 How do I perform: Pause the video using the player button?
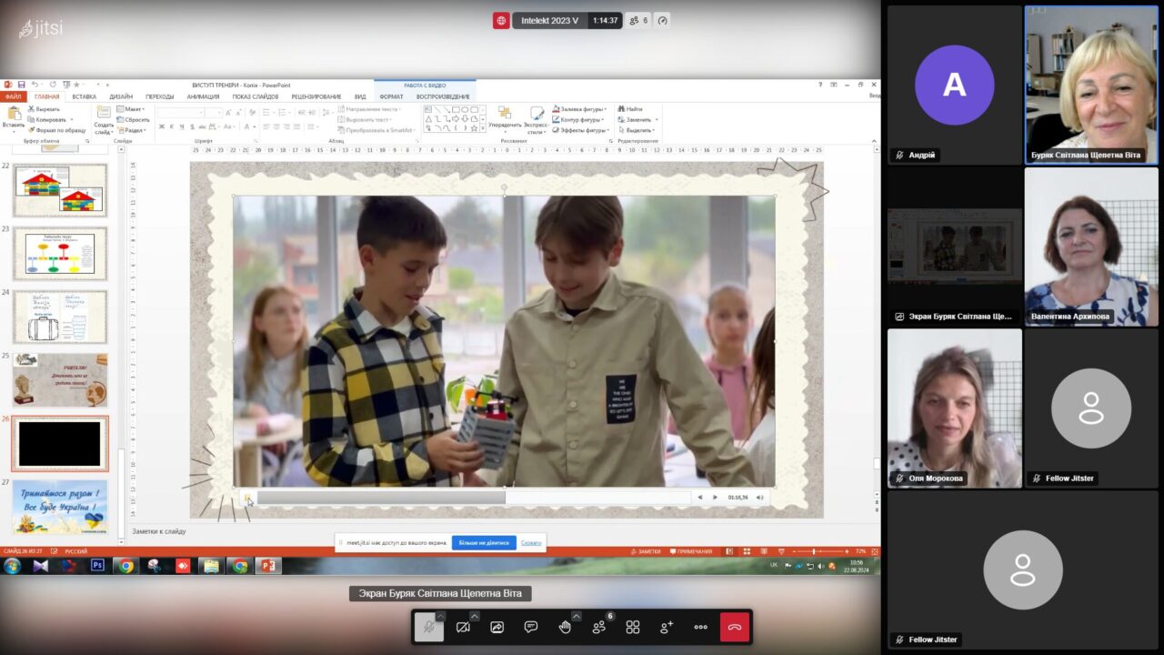pos(247,498)
